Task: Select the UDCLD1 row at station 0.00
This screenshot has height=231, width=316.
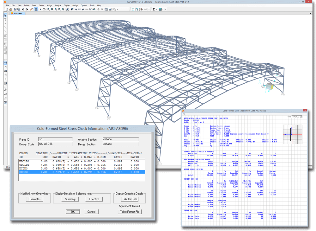Action: point(82,161)
